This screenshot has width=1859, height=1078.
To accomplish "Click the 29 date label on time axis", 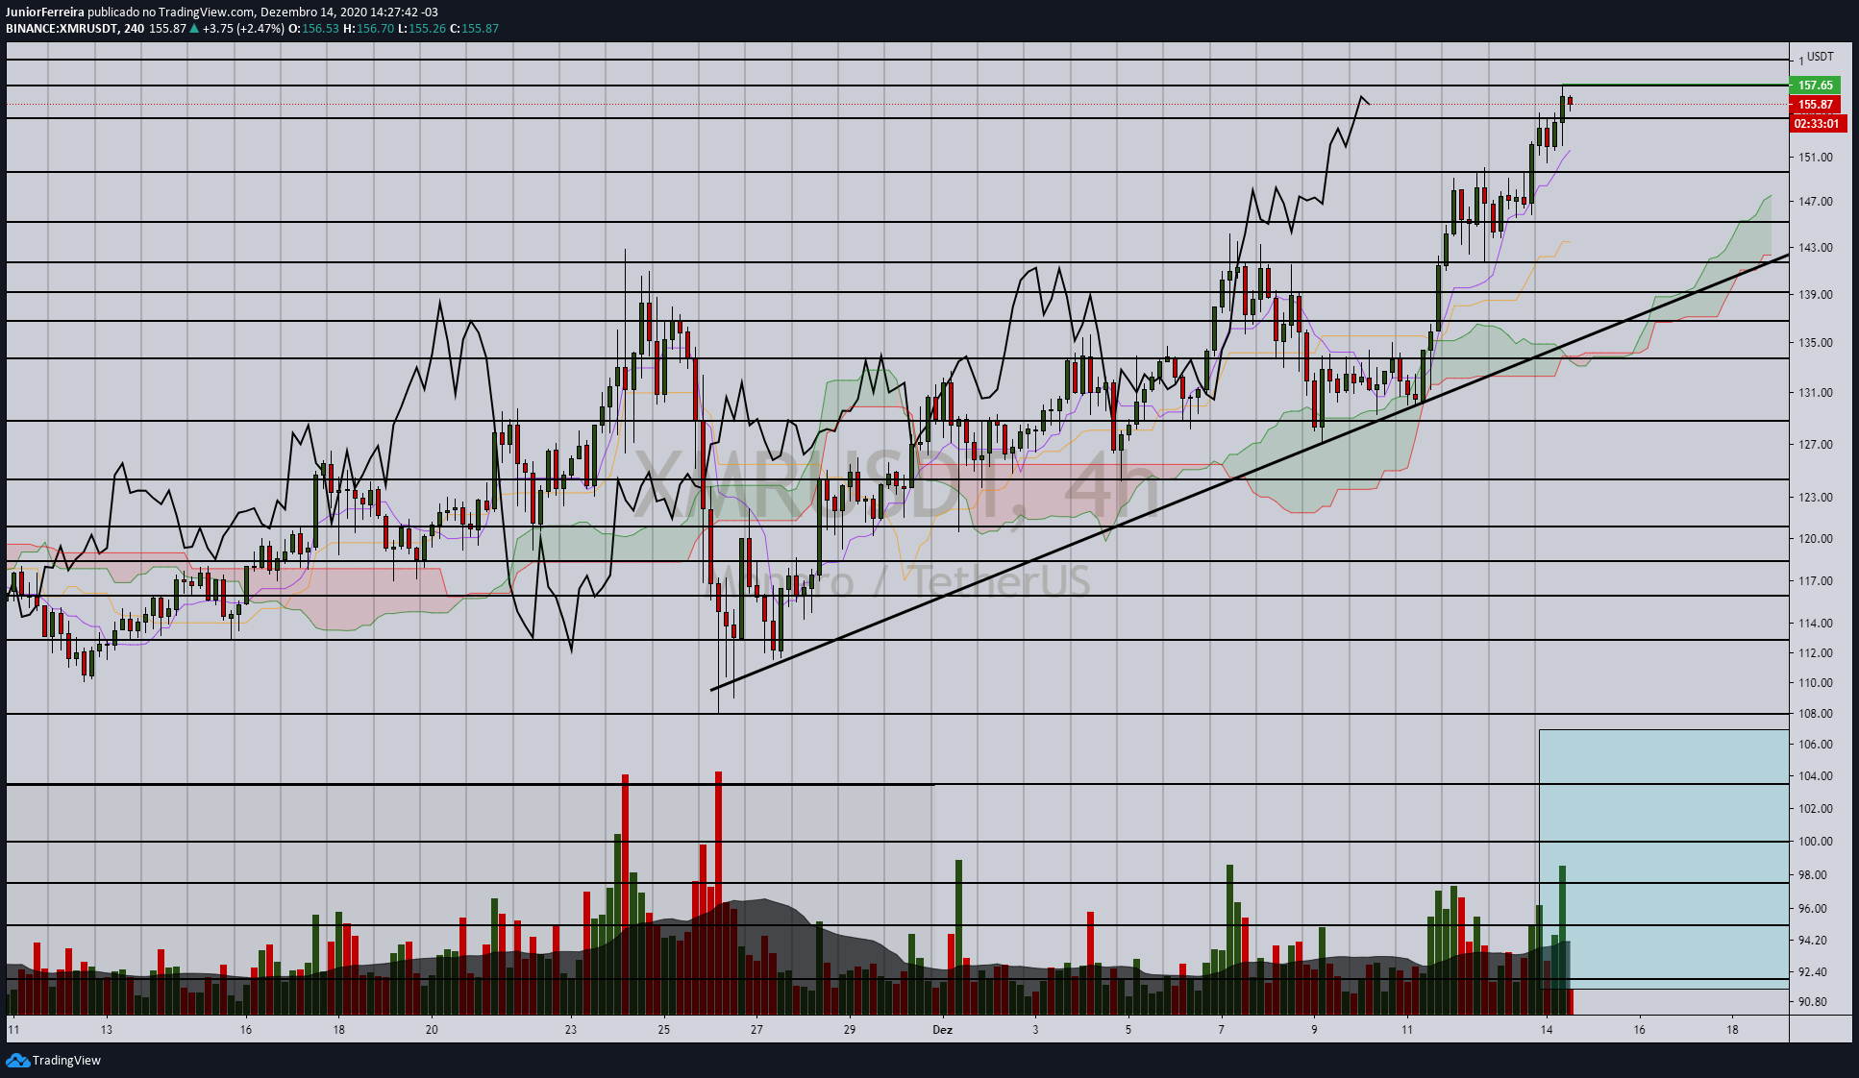I will (x=850, y=1030).
